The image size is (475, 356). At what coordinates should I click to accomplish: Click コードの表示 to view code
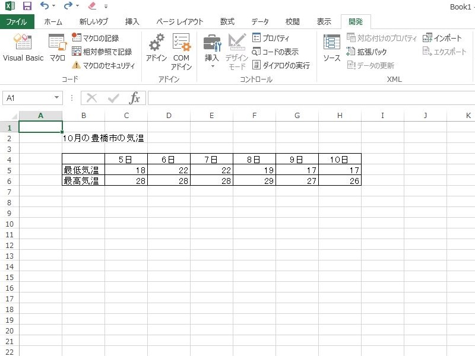[x=275, y=52]
